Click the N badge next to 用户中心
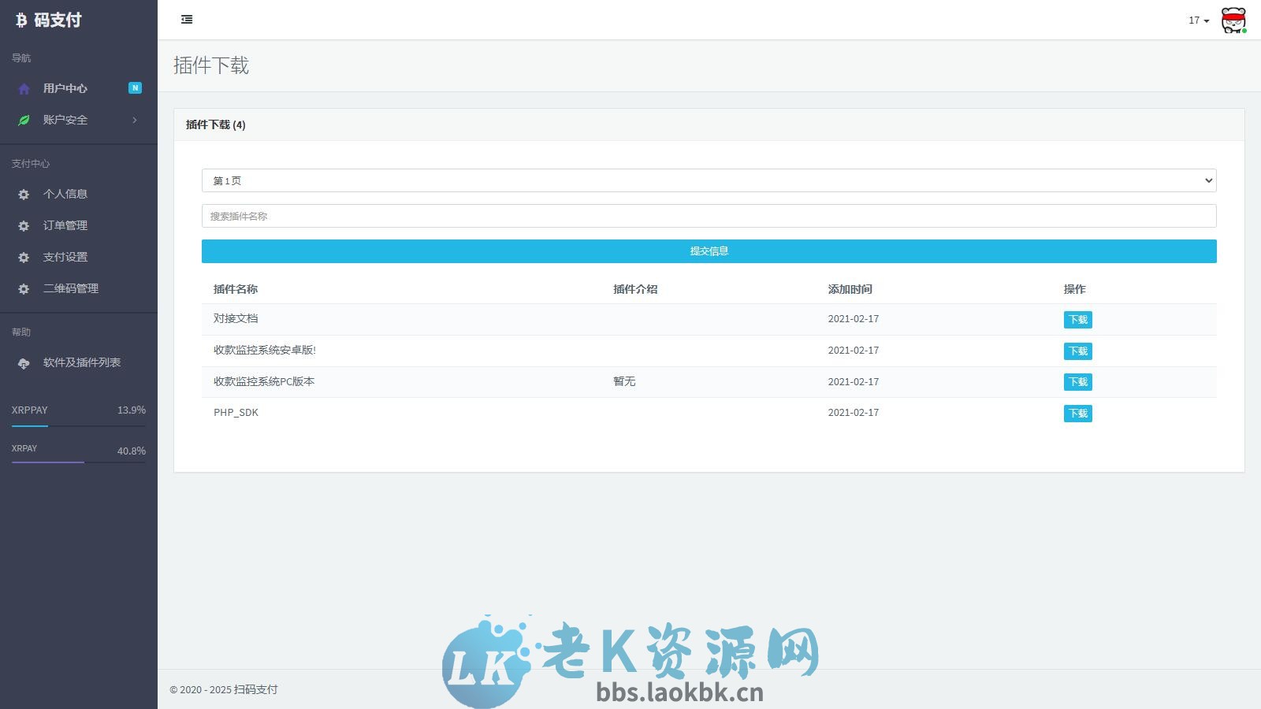The height and width of the screenshot is (709, 1261). tap(135, 88)
